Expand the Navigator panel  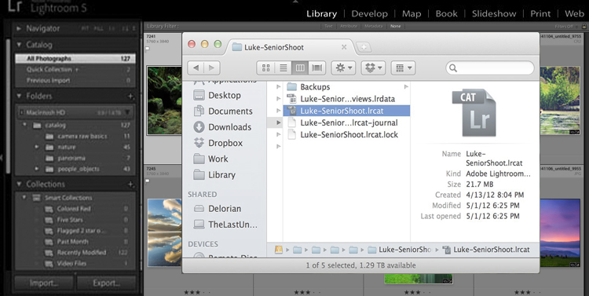[x=19, y=28]
